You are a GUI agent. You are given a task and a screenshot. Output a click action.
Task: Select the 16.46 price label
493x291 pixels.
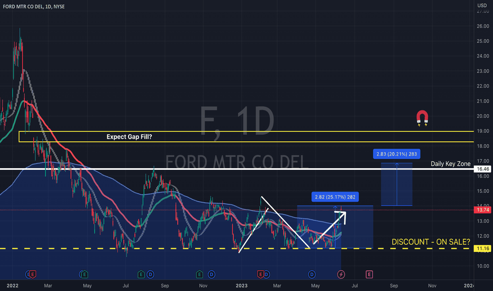point(482,169)
